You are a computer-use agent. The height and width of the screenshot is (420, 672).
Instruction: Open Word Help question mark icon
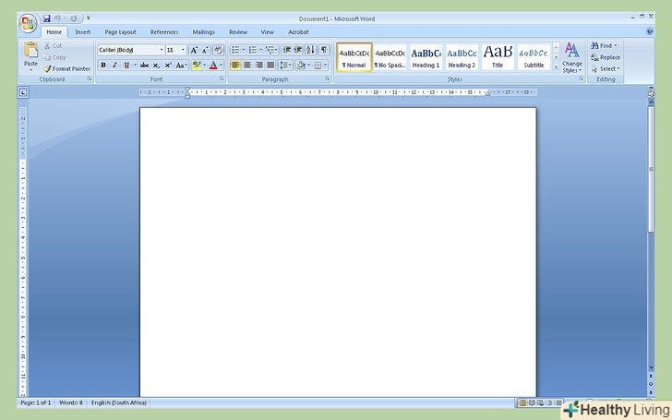click(x=649, y=31)
